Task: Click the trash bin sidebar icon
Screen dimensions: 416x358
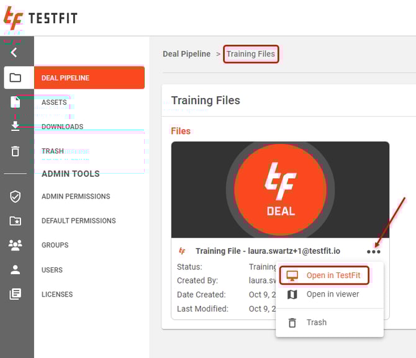Action: click(x=16, y=151)
